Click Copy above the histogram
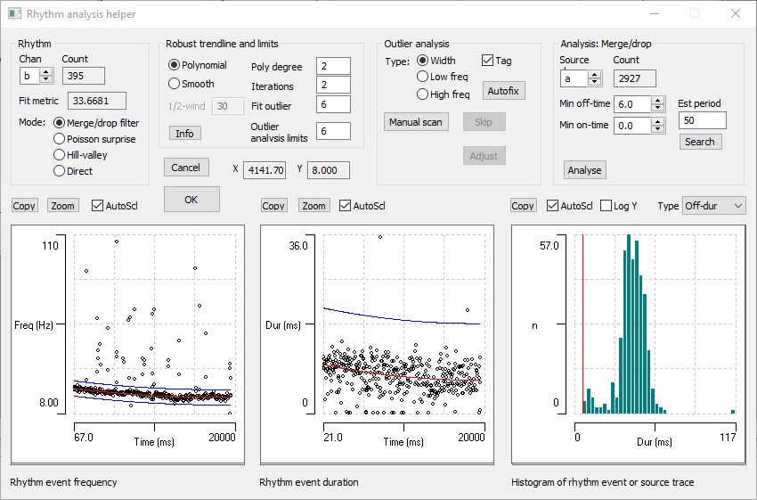 pos(523,206)
